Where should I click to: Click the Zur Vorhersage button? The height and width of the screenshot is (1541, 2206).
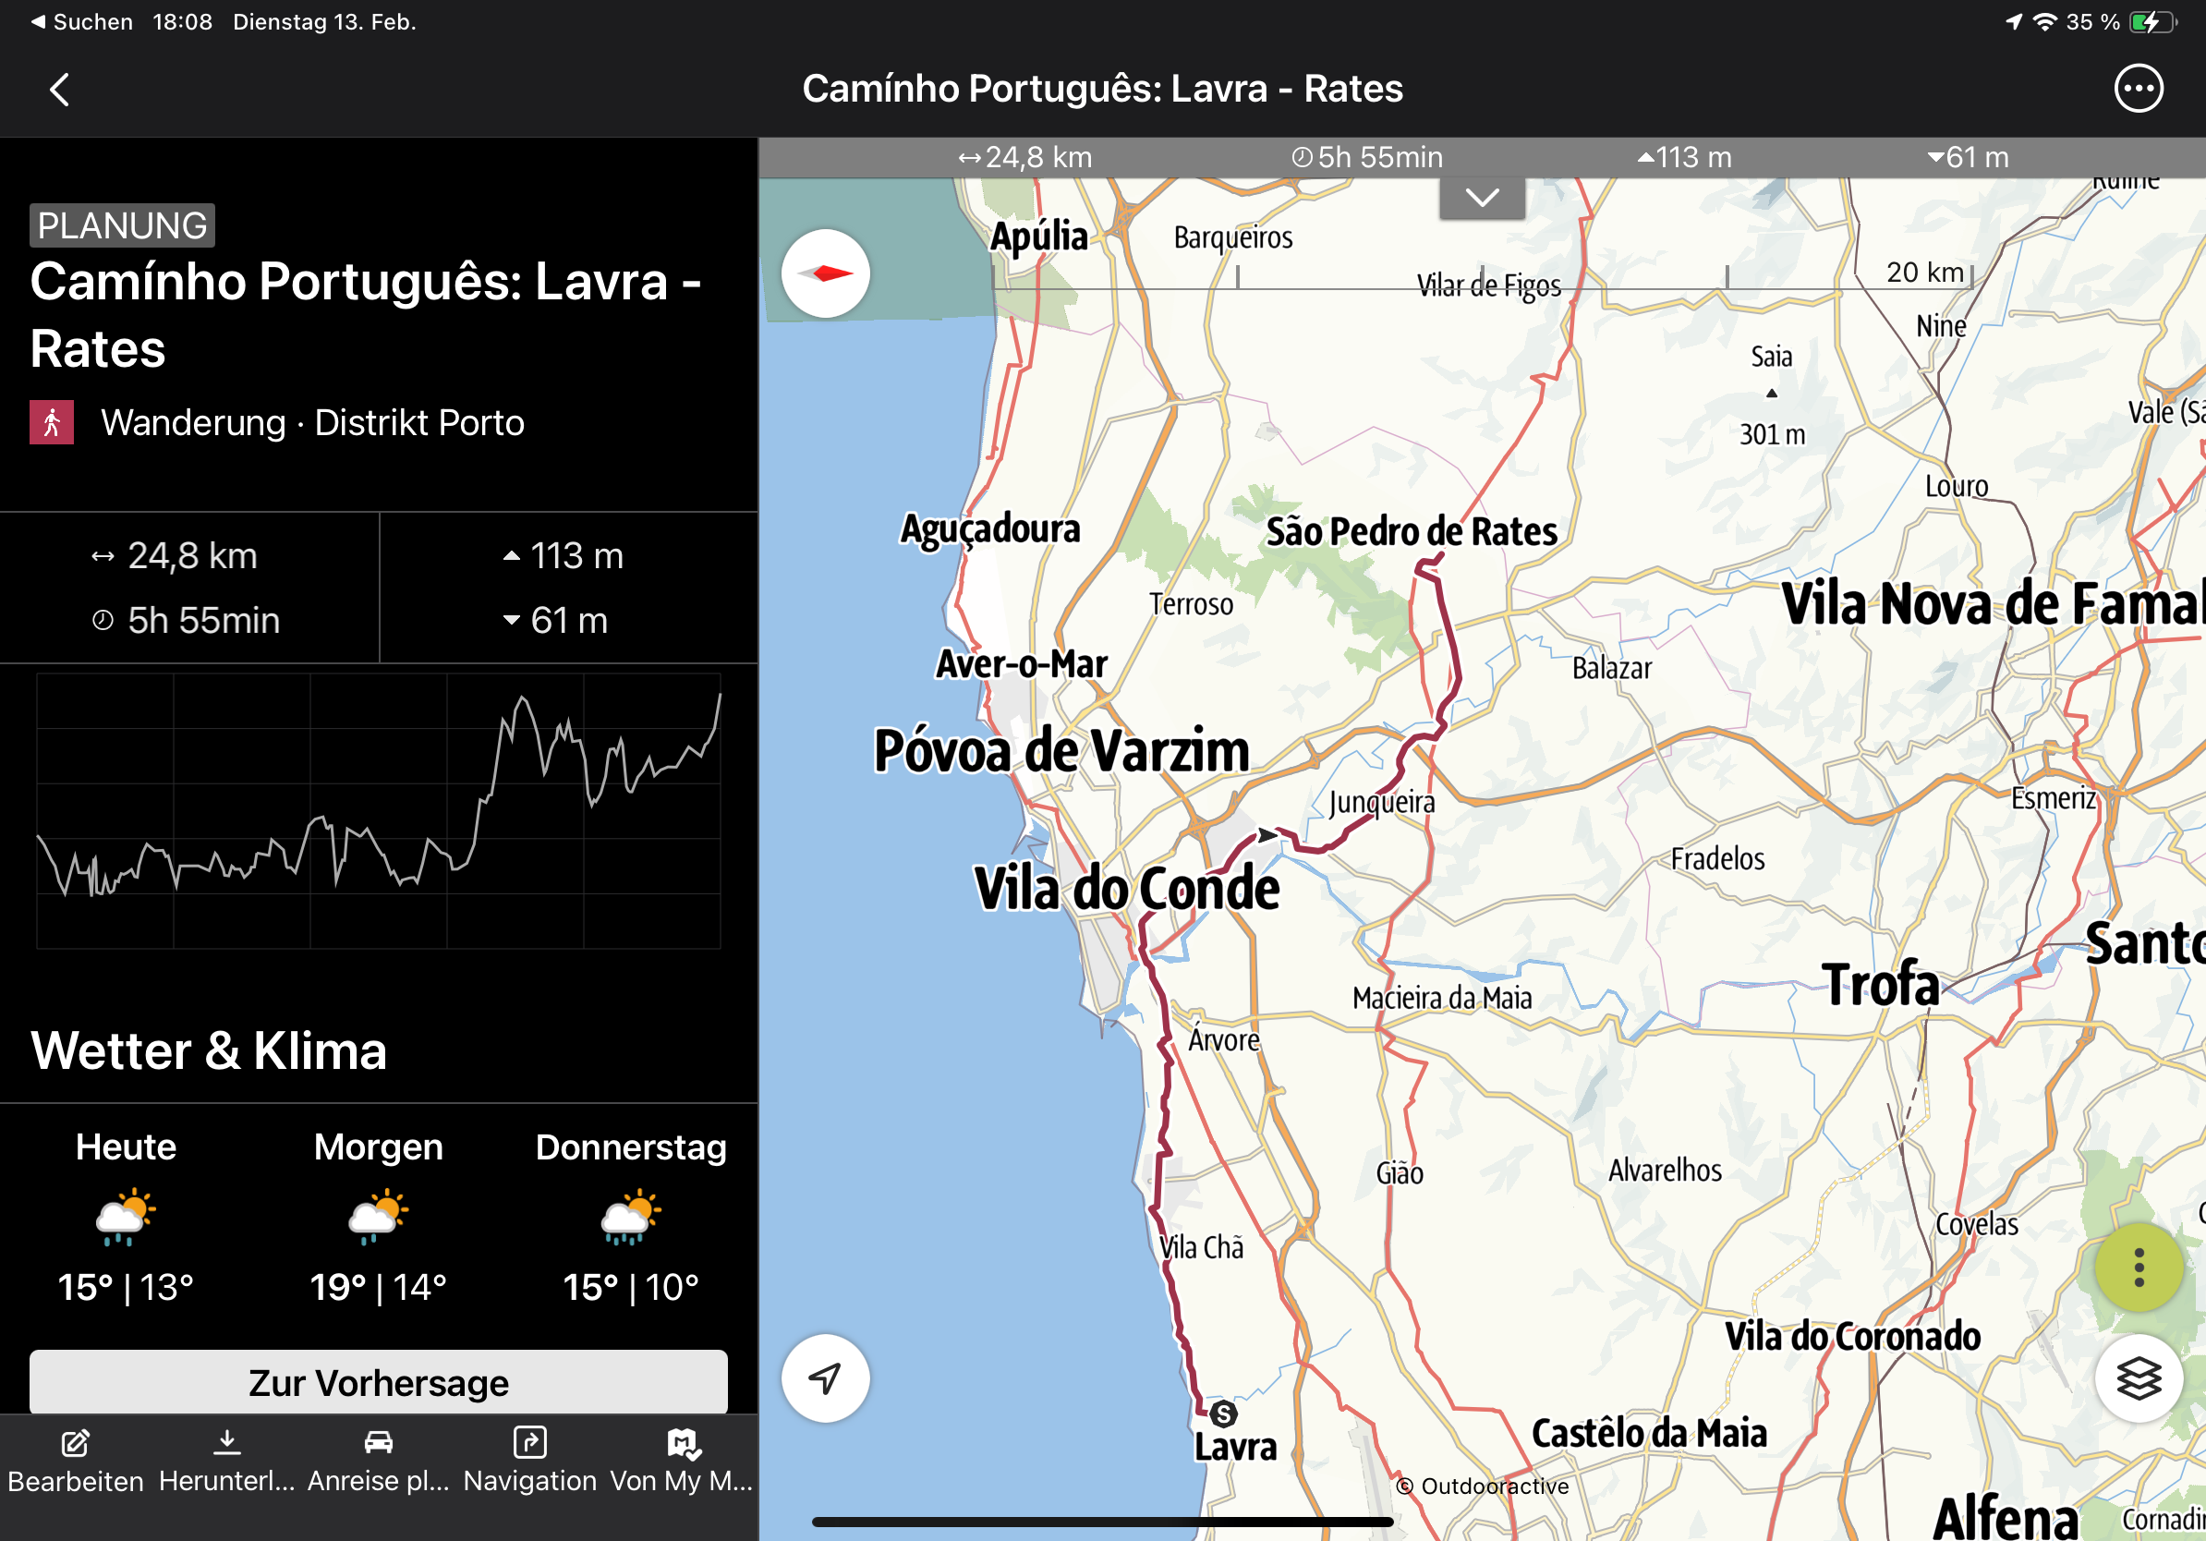point(379,1381)
